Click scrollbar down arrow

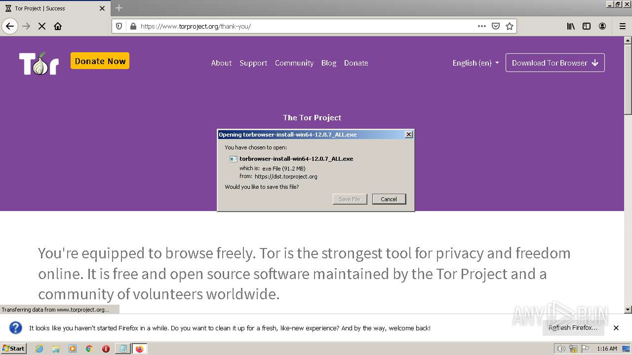point(628,310)
